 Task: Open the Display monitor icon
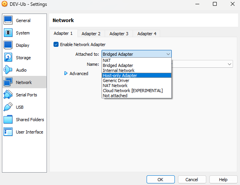(x=8, y=45)
